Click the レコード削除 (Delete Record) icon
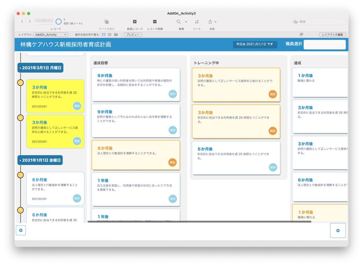The width and height of the screenshot is (363, 266). pyautogui.click(x=155, y=22)
